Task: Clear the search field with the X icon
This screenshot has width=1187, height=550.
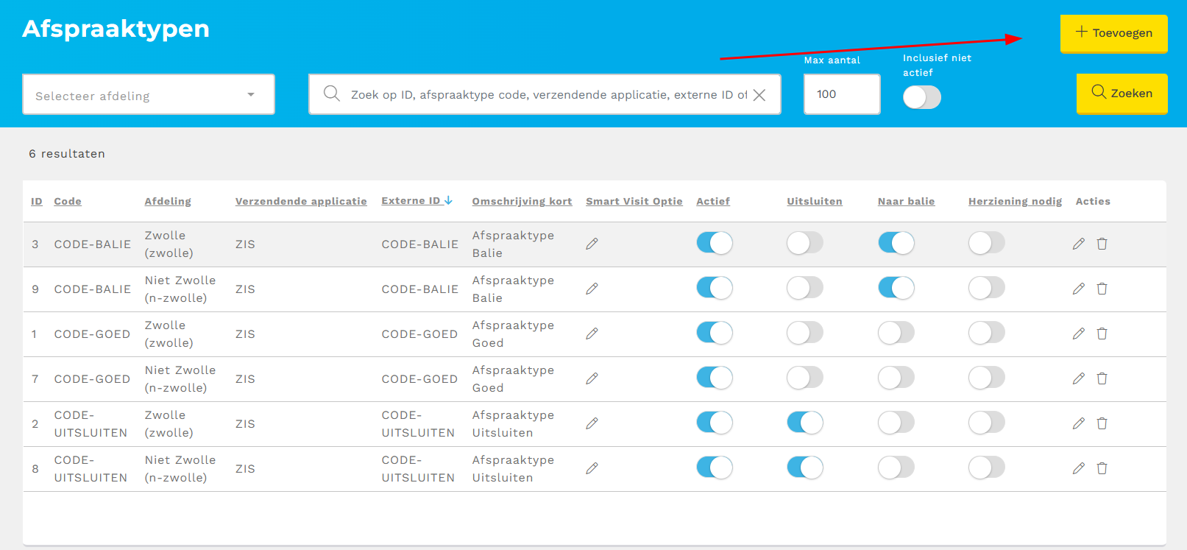Action: (x=759, y=95)
